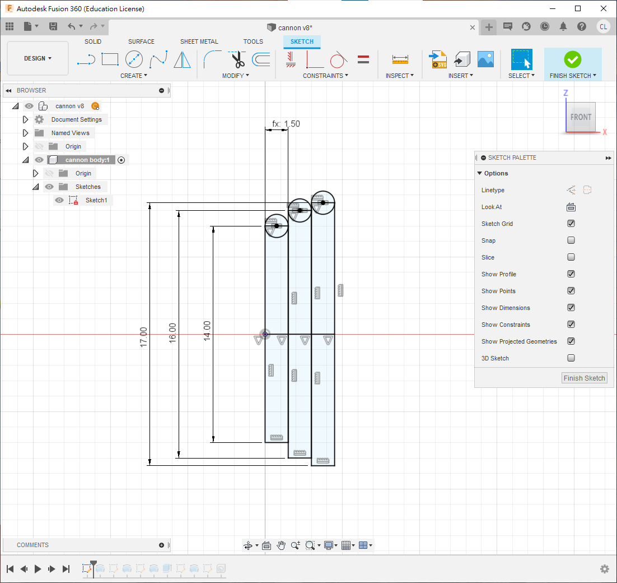
Task: Hide Sketch1 using its eye icon
Action: [59, 200]
